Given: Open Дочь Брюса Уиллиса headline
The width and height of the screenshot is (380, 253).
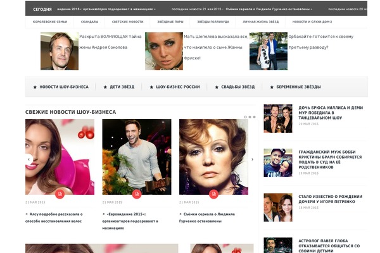Looking at the screenshot, I should pyautogui.click(x=331, y=113).
